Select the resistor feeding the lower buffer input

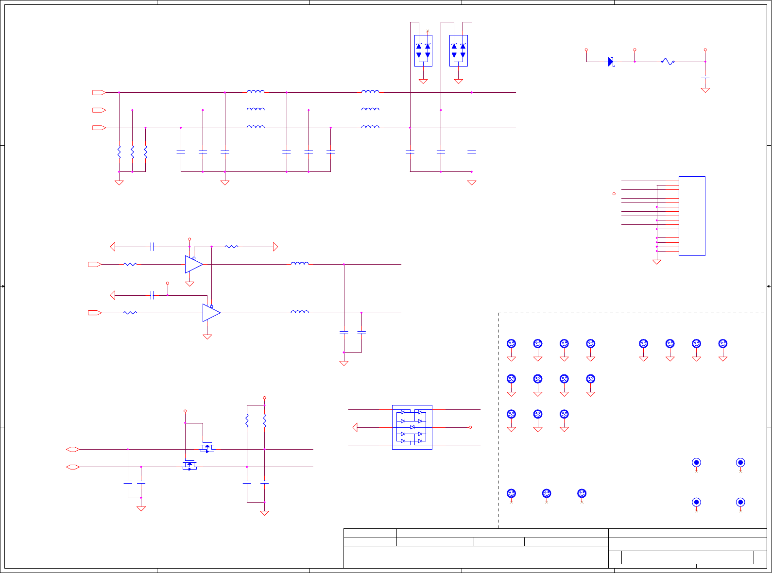(x=130, y=313)
